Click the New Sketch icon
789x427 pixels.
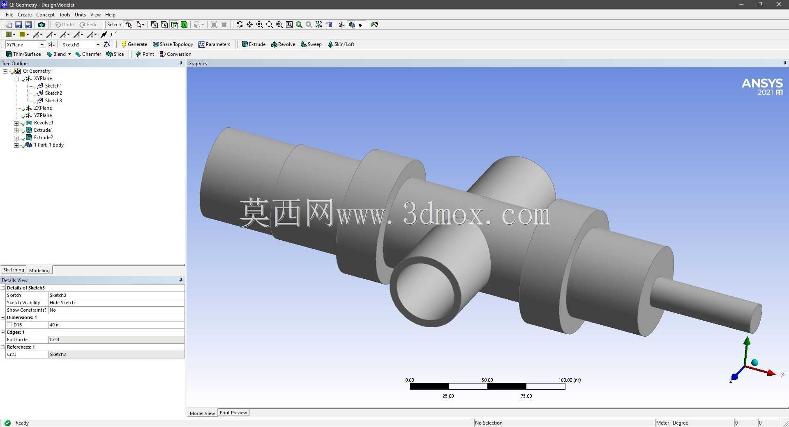click(x=108, y=44)
